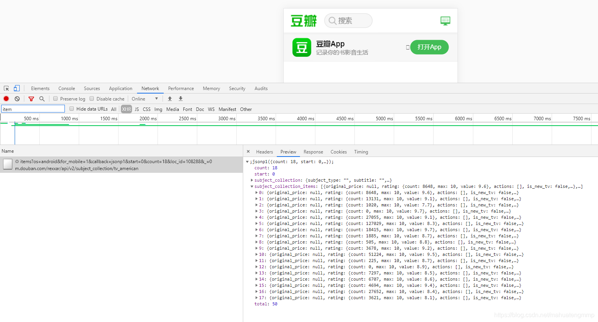Click the Douban logo on the page

point(304,20)
